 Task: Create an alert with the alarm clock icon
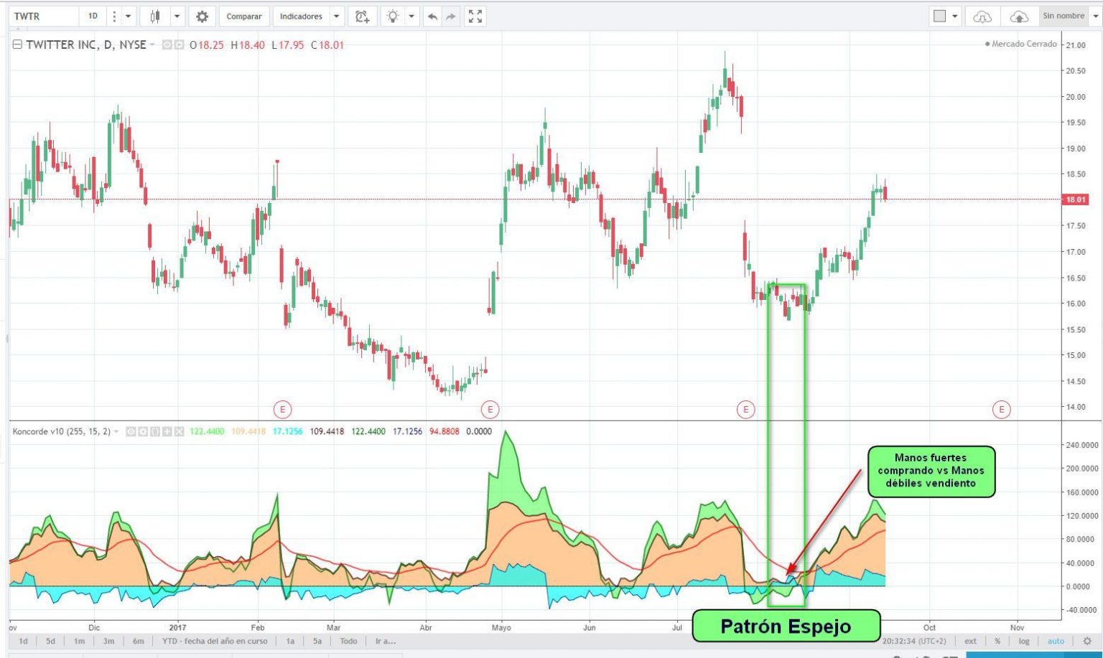click(362, 17)
